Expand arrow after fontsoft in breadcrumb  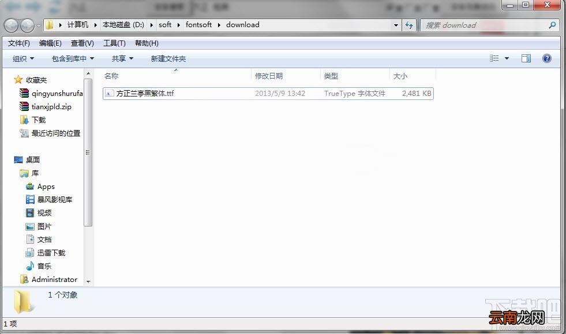pos(219,25)
